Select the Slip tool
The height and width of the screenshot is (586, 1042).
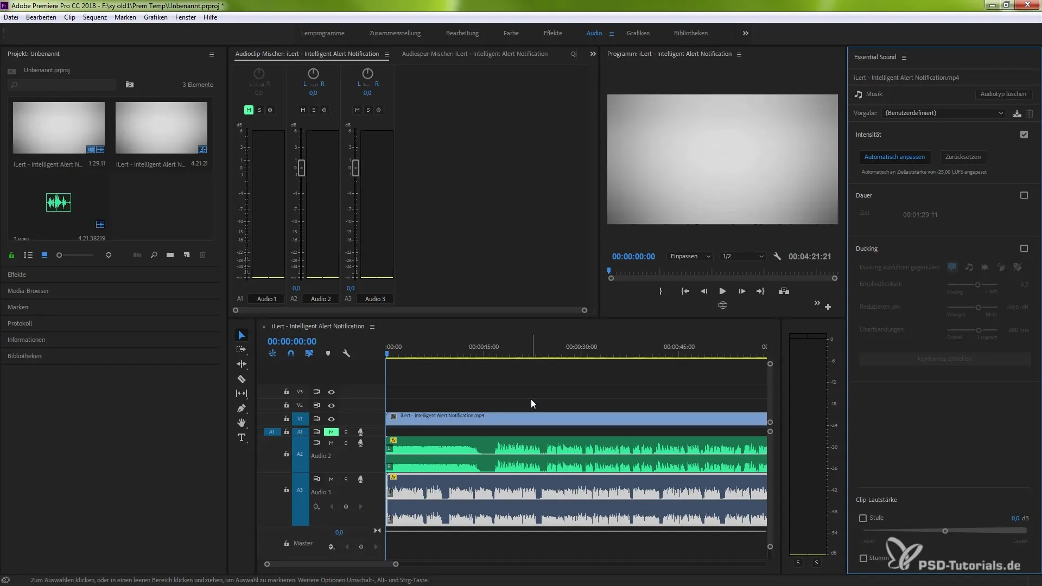point(242,393)
